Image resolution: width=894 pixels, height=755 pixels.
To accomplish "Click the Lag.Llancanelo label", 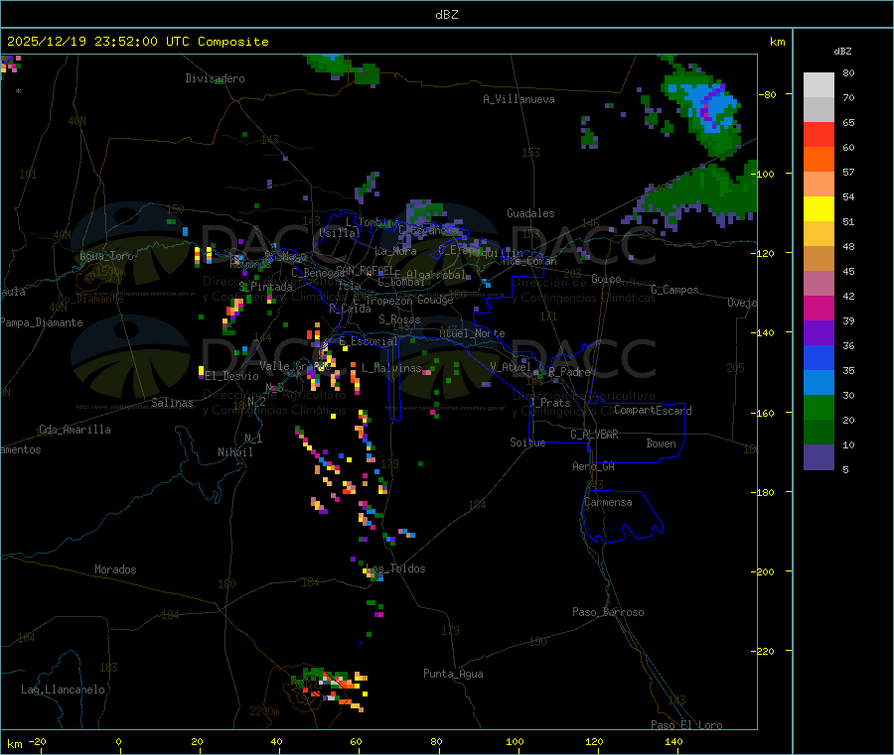I will [x=63, y=690].
